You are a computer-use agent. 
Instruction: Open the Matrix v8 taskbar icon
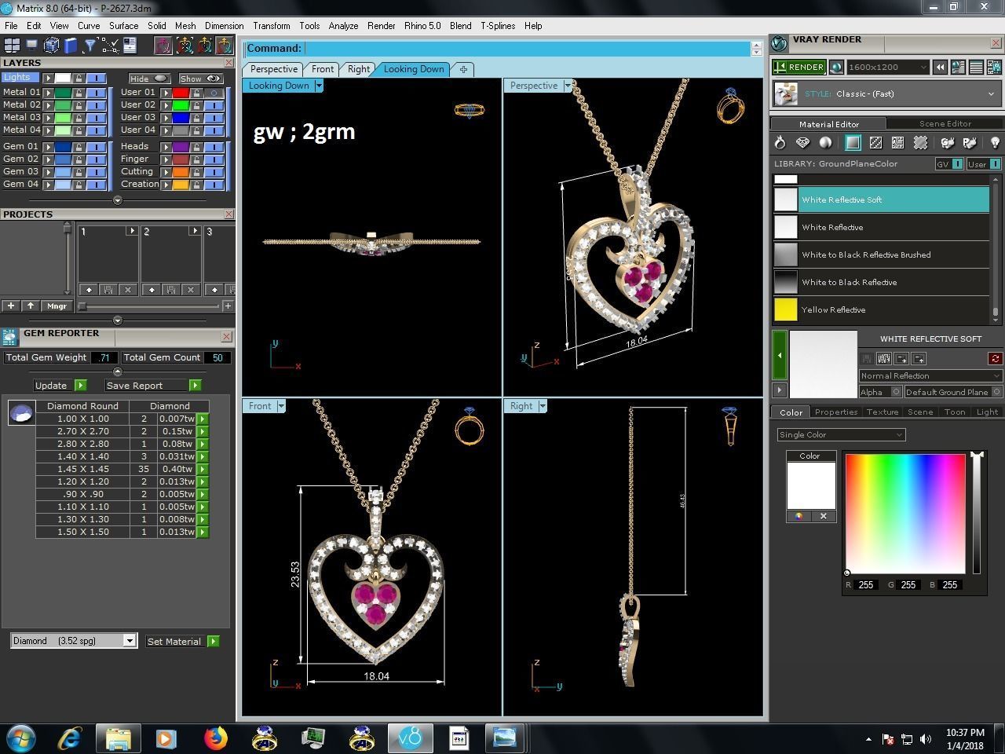(410, 738)
